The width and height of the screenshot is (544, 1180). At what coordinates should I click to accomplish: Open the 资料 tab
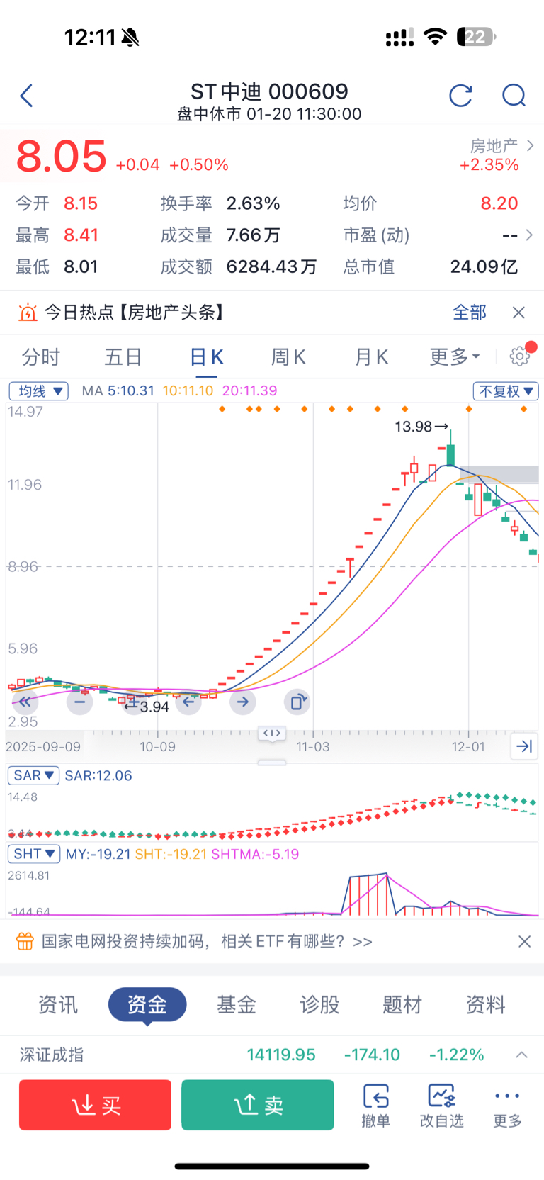click(485, 1004)
